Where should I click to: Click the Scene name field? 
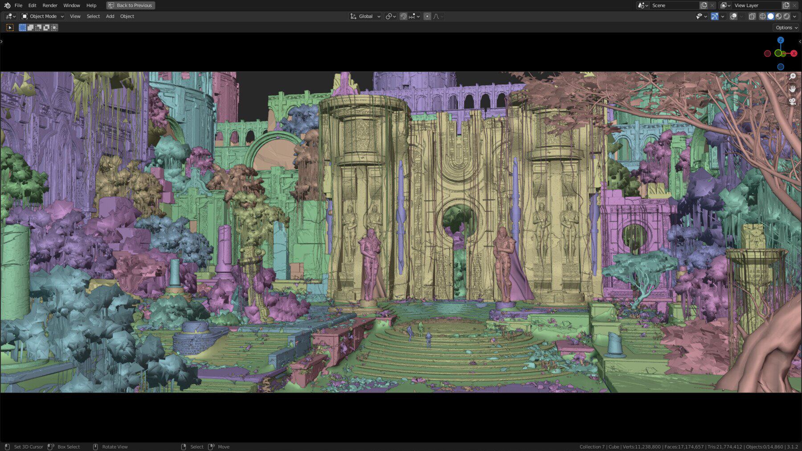674,5
